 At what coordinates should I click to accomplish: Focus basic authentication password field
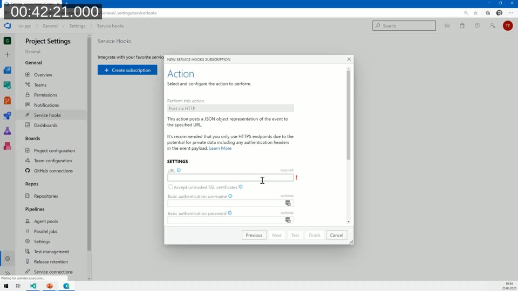[x=230, y=220]
